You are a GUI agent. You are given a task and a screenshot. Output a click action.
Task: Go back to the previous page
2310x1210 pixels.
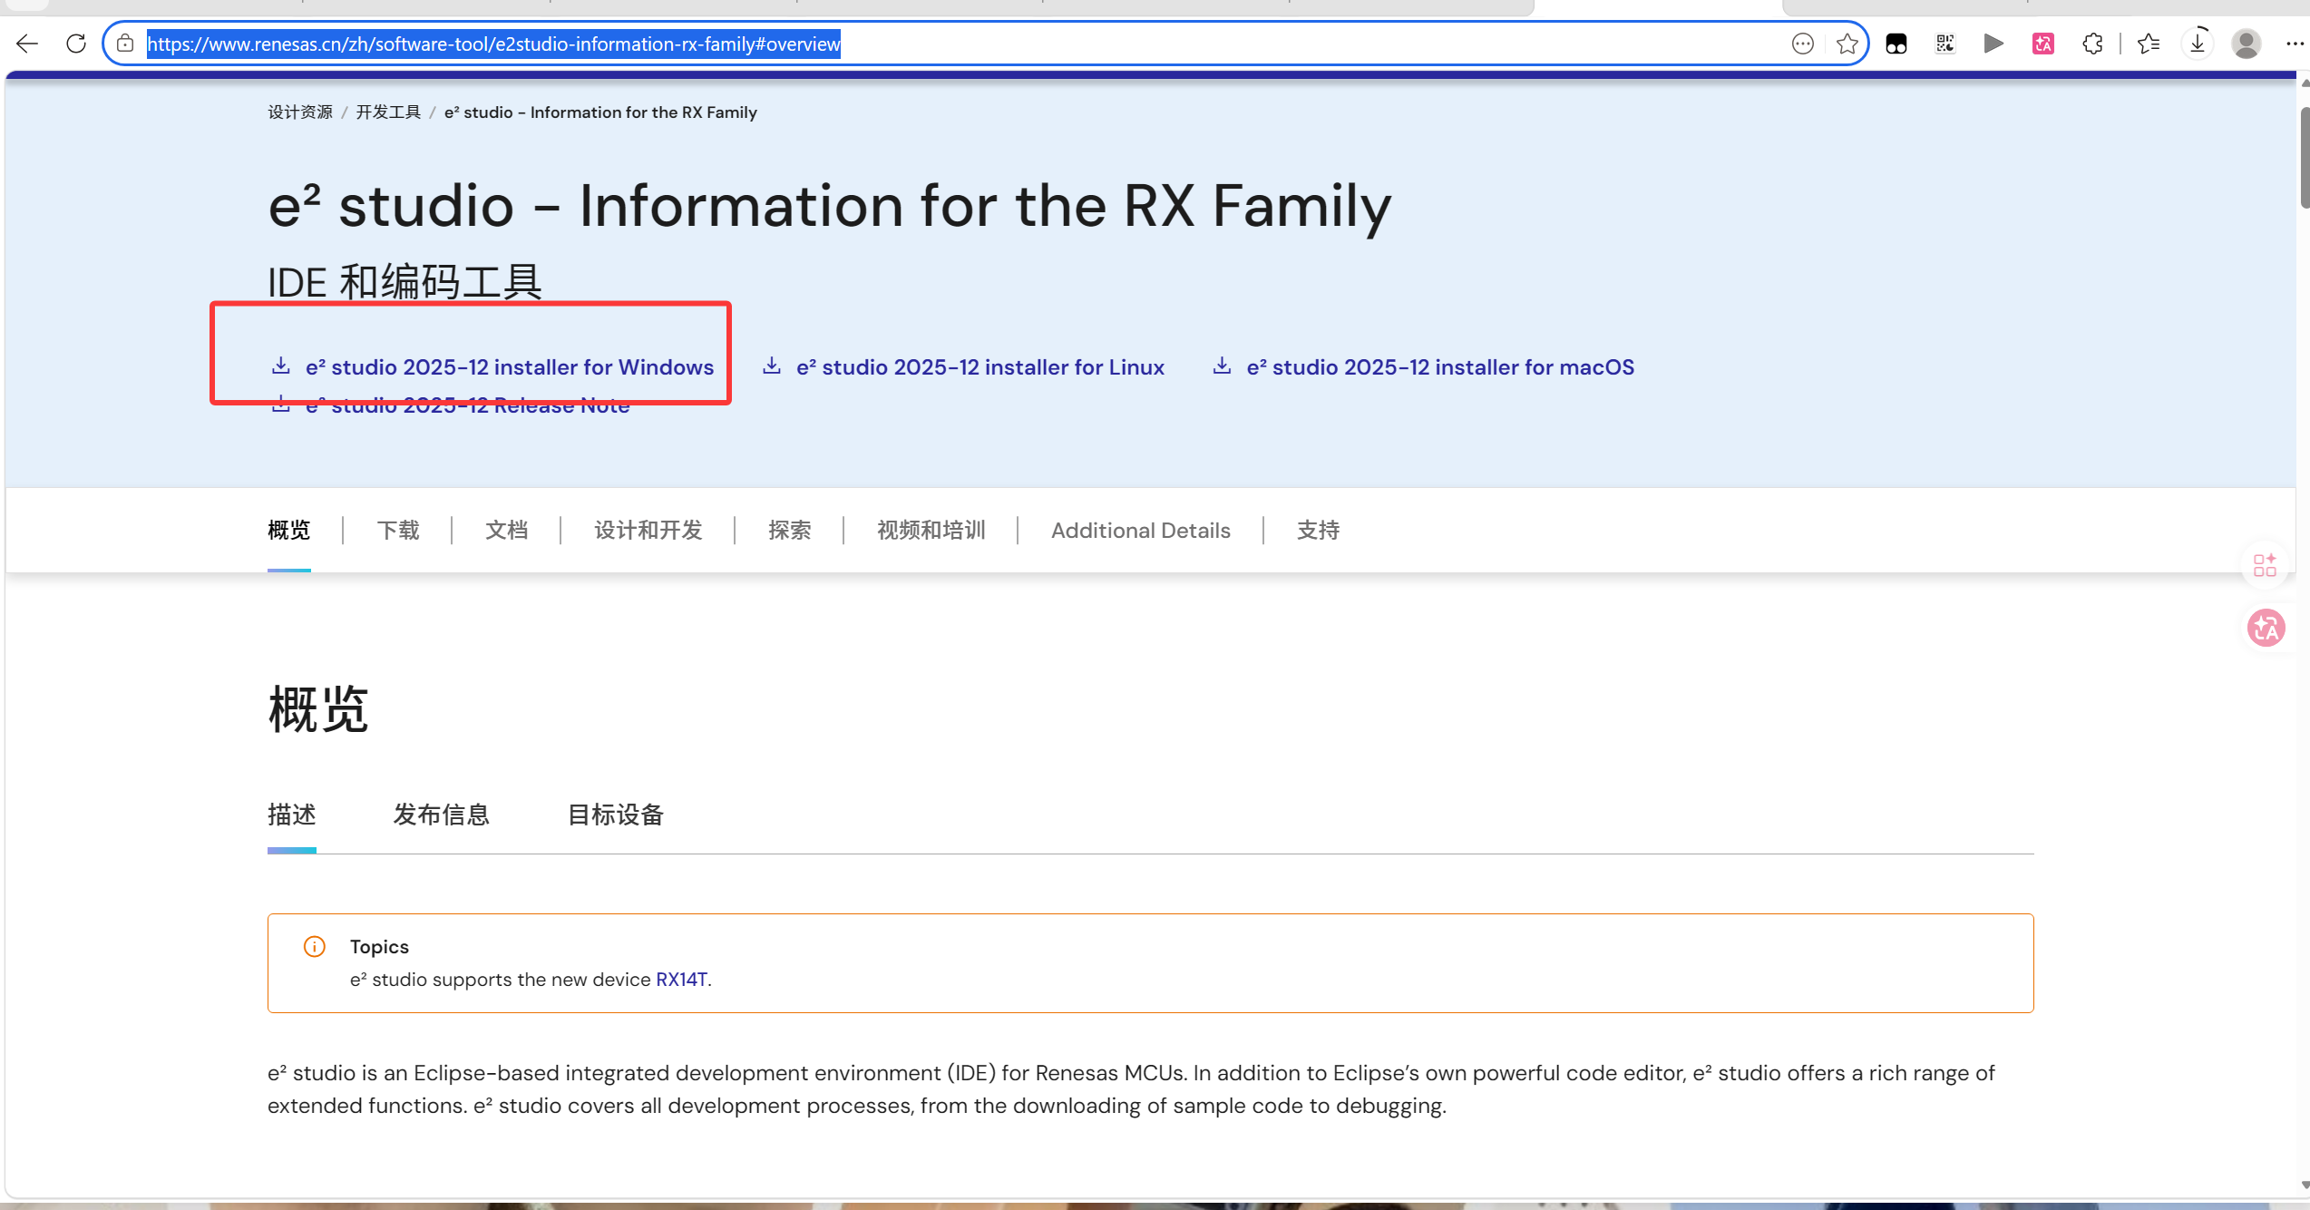[x=27, y=44]
